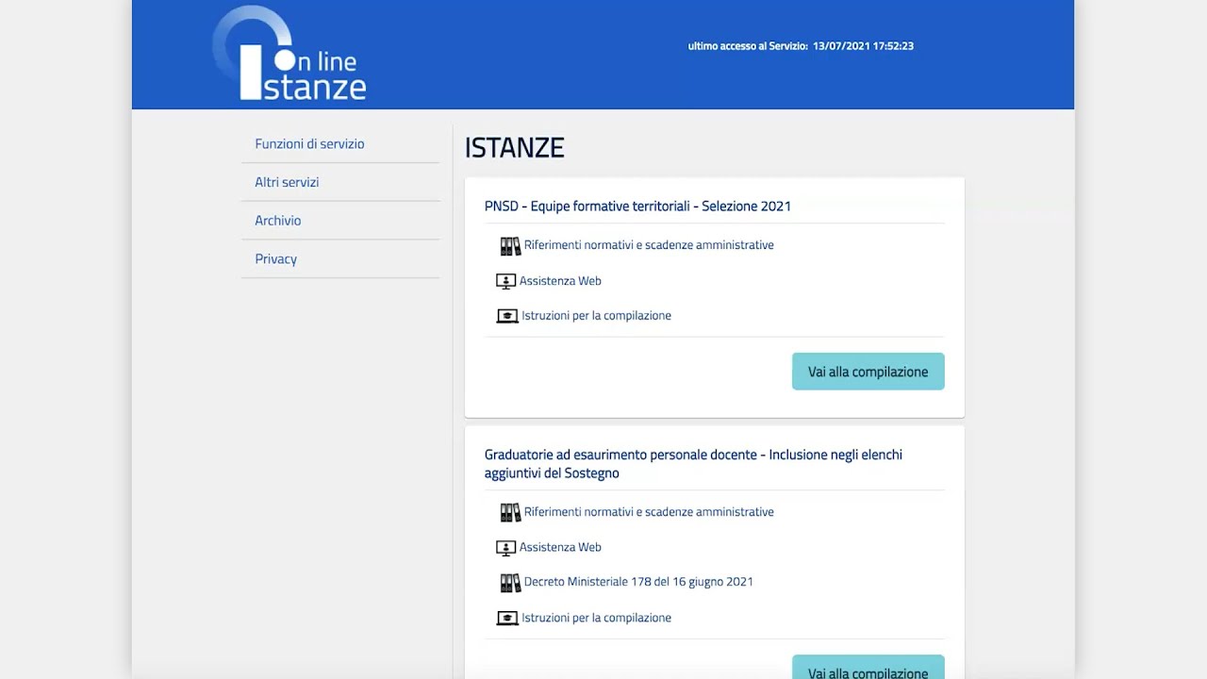Click binders icon beside Decreto Ministeriale 178
Screen dimensions: 1207x679
point(510,583)
